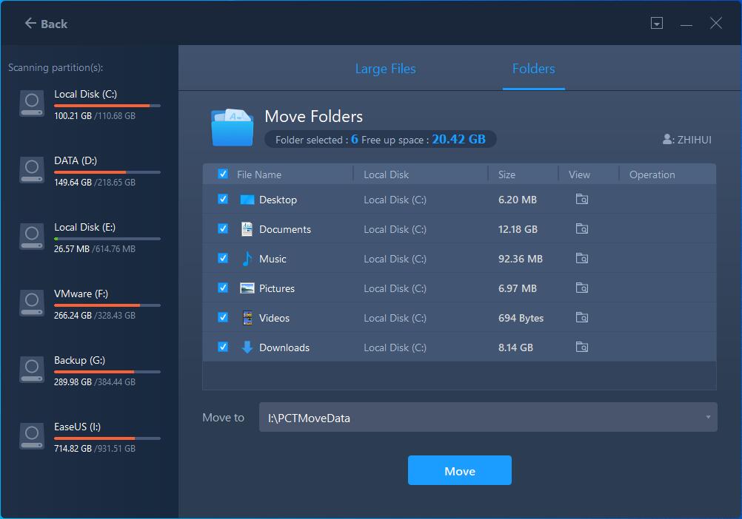Expand the Move to destination dropdown arrow
Screen dimensions: 742x519
tap(707, 418)
